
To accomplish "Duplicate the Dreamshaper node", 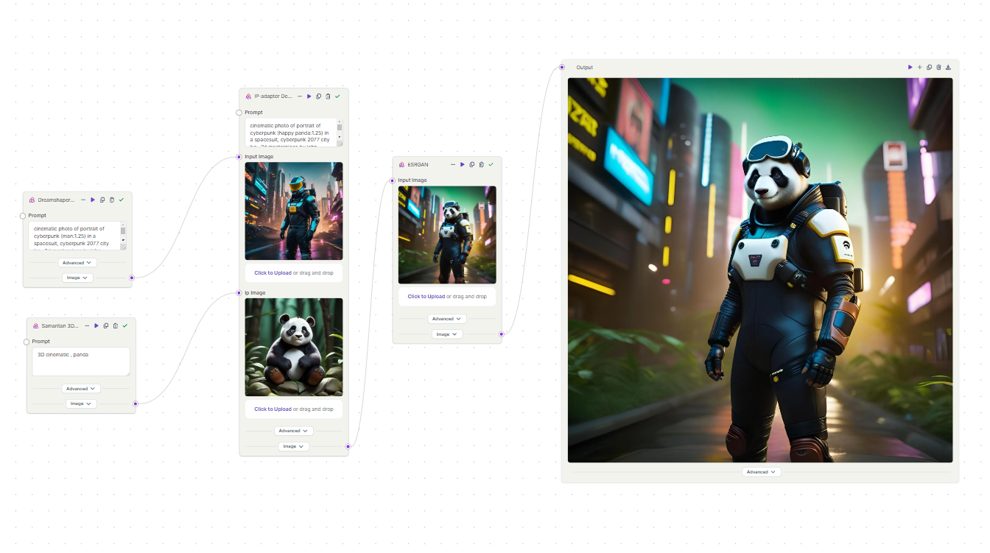I will 102,200.
